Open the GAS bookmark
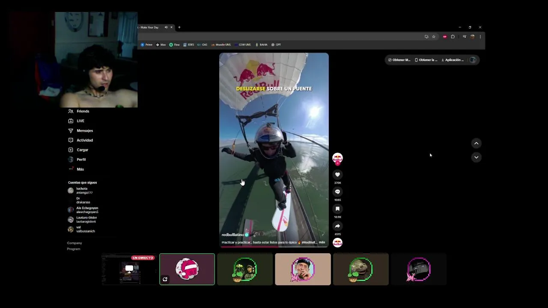This screenshot has height=308, width=548. pyautogui.click(x=202, y=44)
